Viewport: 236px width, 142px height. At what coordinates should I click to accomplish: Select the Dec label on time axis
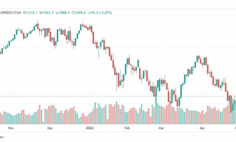(x=50, y=128)
